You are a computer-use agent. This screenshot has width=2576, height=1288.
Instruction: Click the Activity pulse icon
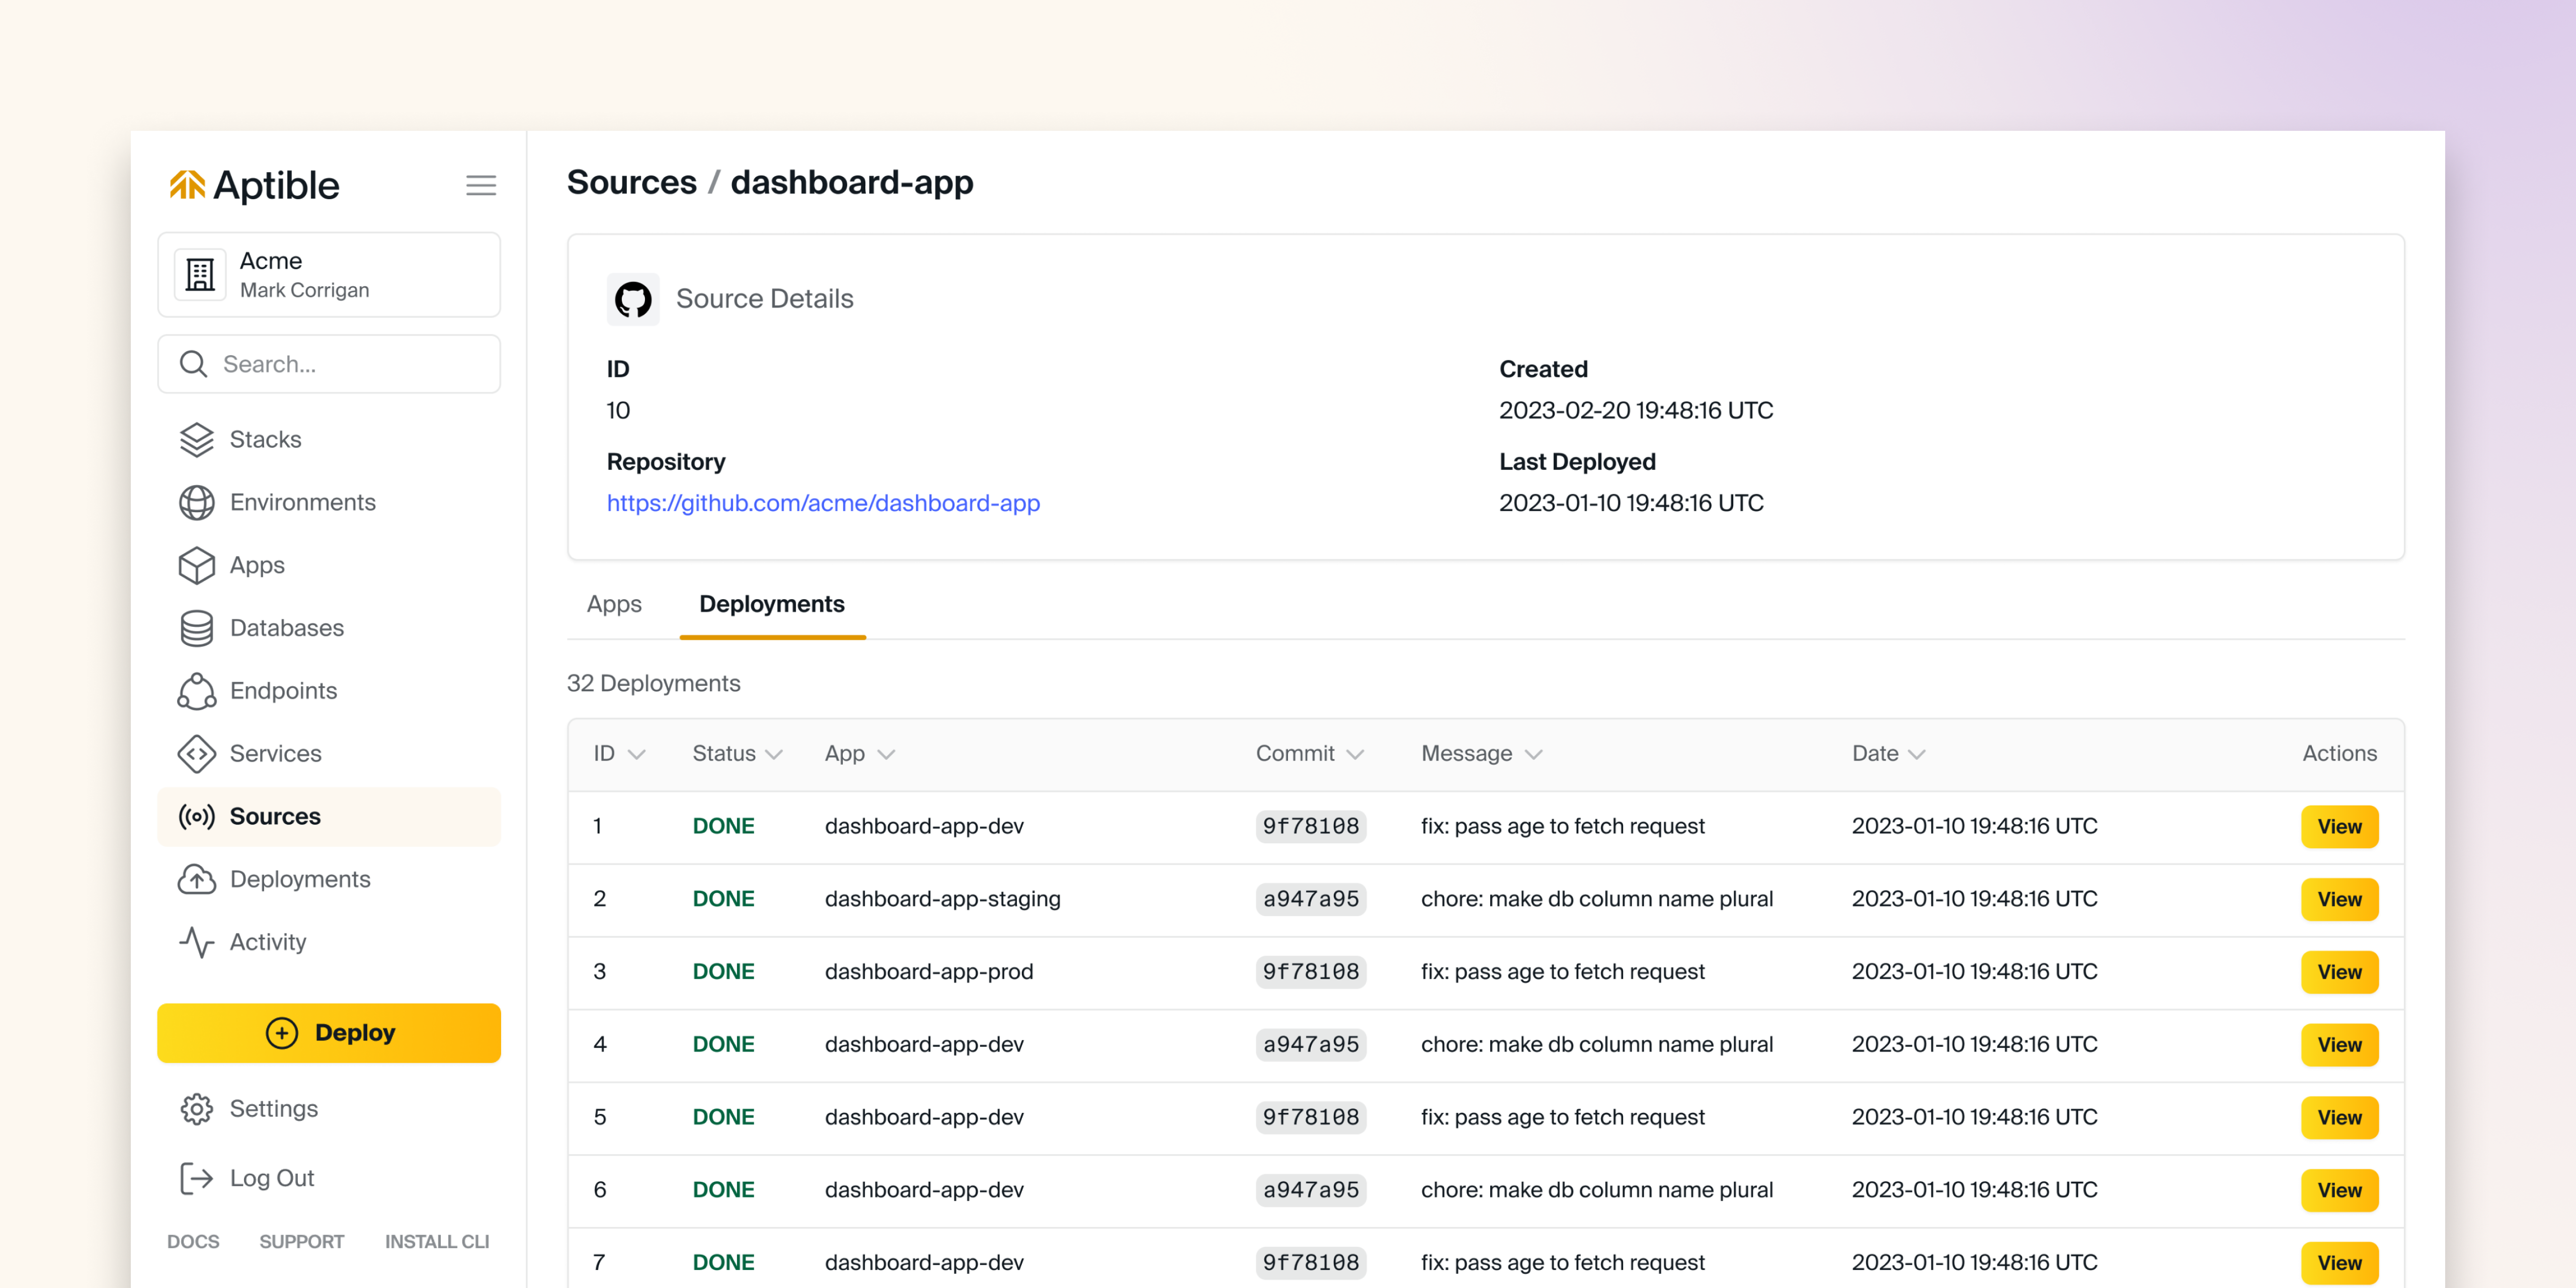(196, 942)
